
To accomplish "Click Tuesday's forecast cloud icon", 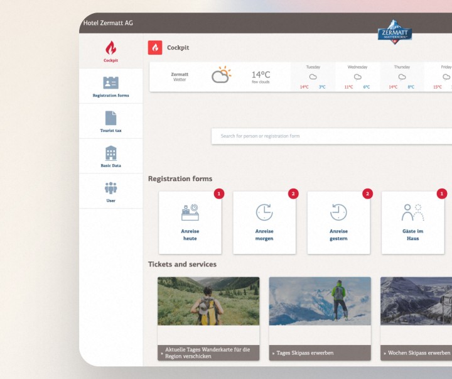I will [313, 77].
